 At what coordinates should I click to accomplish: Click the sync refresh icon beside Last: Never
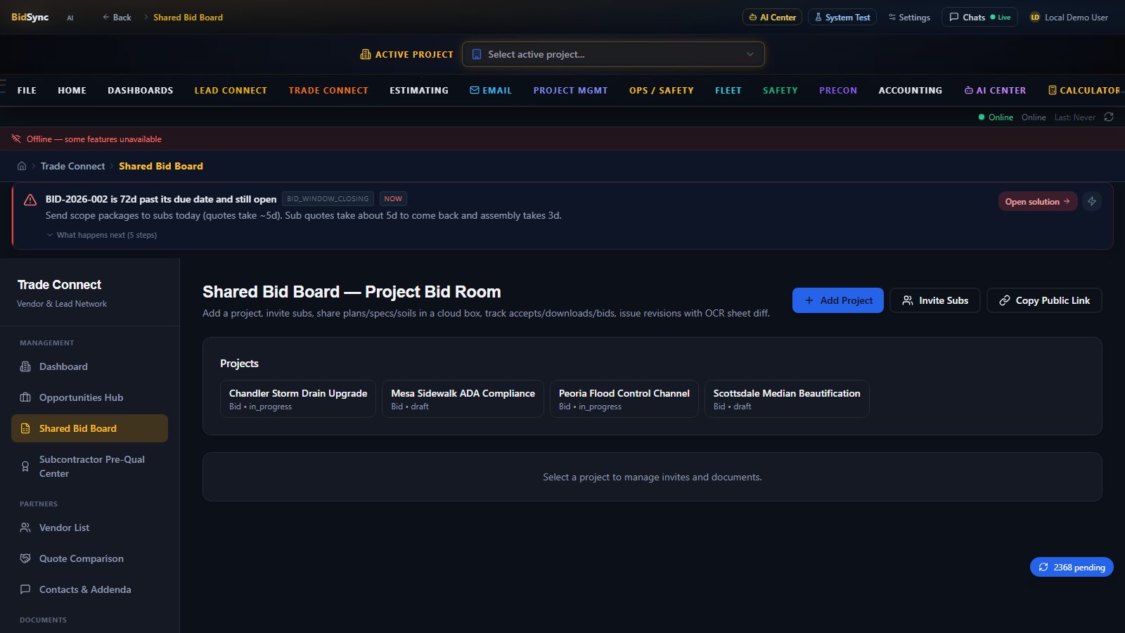point(1109,117)
